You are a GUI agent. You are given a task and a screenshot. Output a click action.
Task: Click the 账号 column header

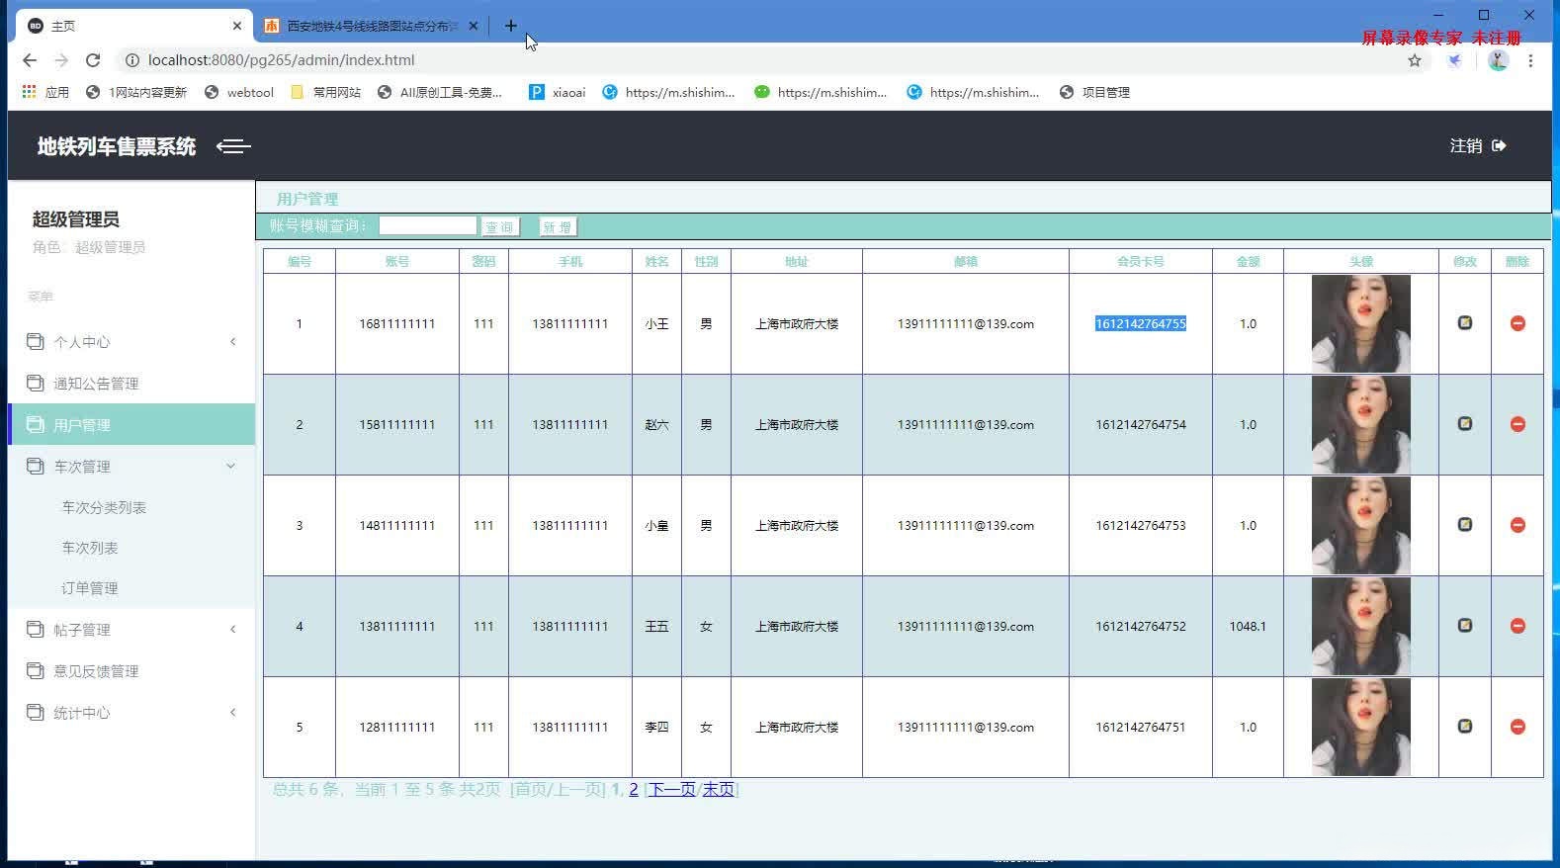click(x=397, y=261)
